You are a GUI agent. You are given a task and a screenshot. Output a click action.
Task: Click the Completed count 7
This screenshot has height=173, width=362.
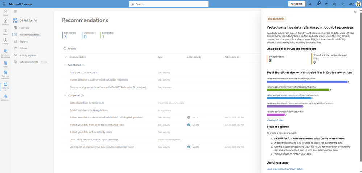[x=103, y=36]
